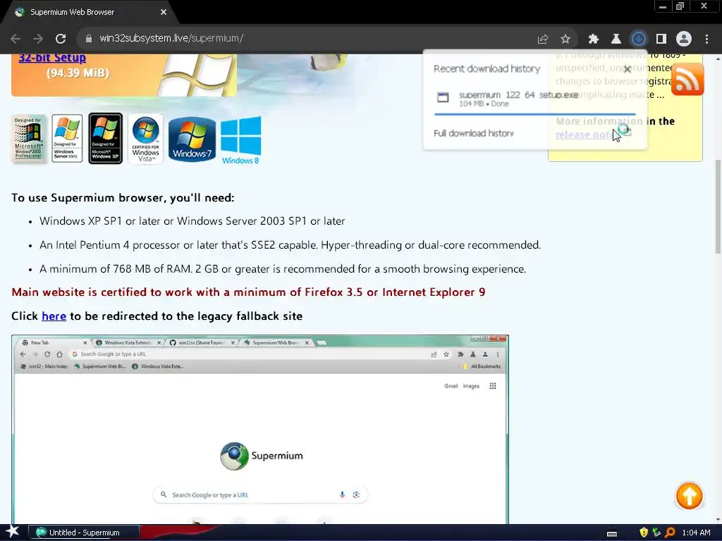Click the text "(94.39 MiB)"

pos(78,73)
